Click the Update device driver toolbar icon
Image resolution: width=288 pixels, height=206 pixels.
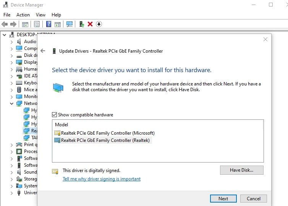[82, 24]
